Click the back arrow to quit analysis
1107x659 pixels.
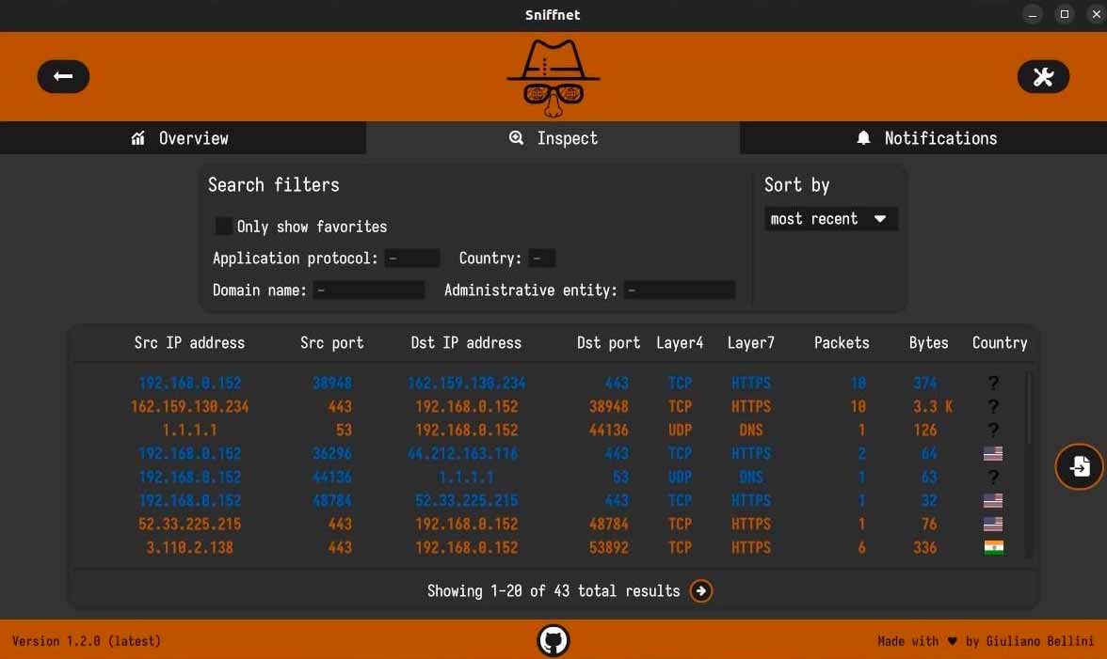[63, 76]
